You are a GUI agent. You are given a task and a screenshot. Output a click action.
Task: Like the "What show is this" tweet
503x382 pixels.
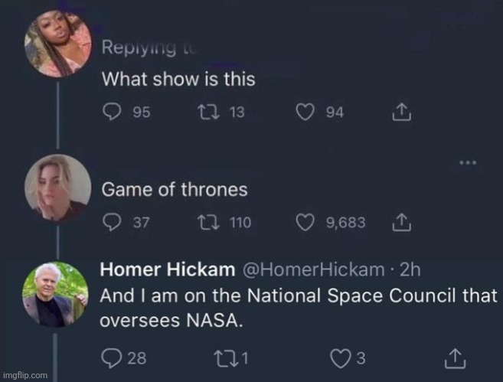[x=306, y=113]
